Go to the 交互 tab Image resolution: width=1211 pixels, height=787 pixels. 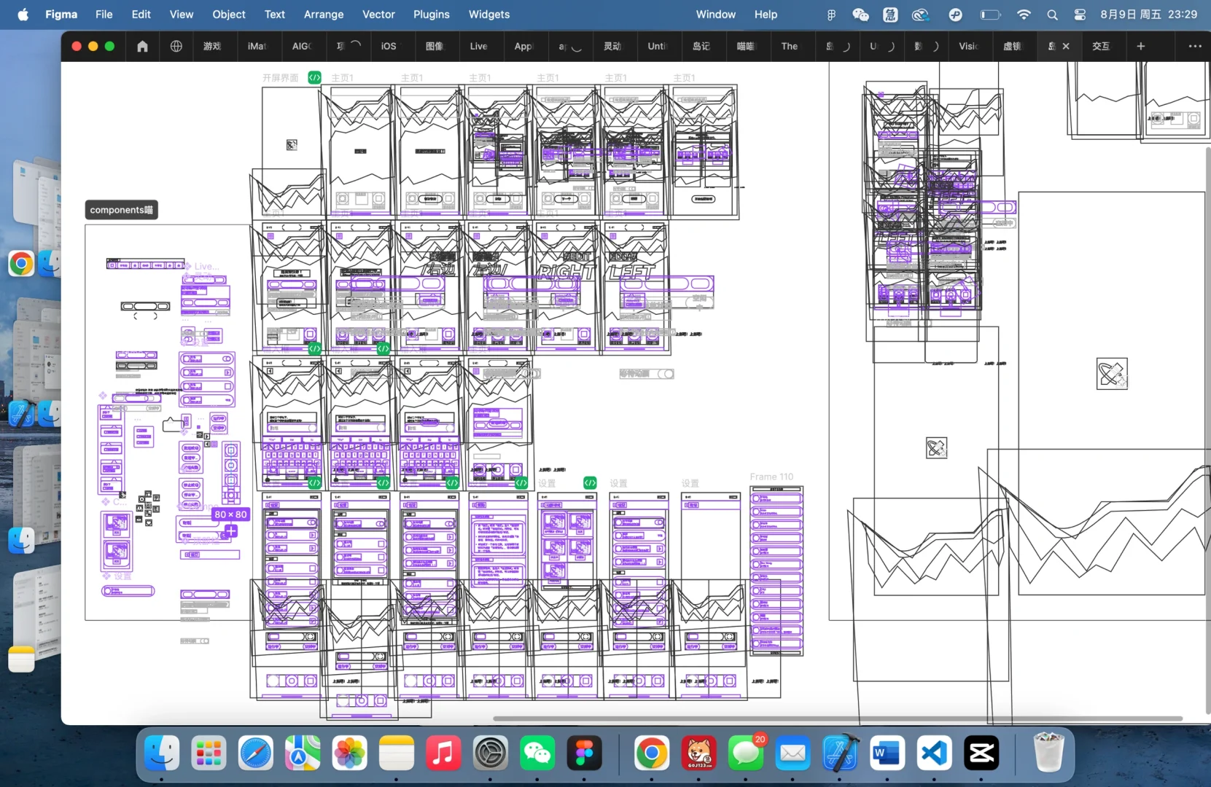pos(1101,46)
